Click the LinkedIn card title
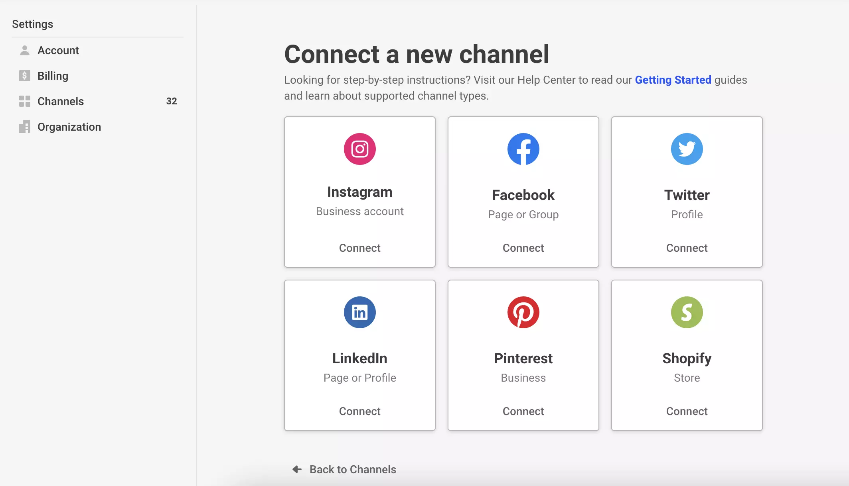This screenshot has height=486, width=849. [359, 359]
